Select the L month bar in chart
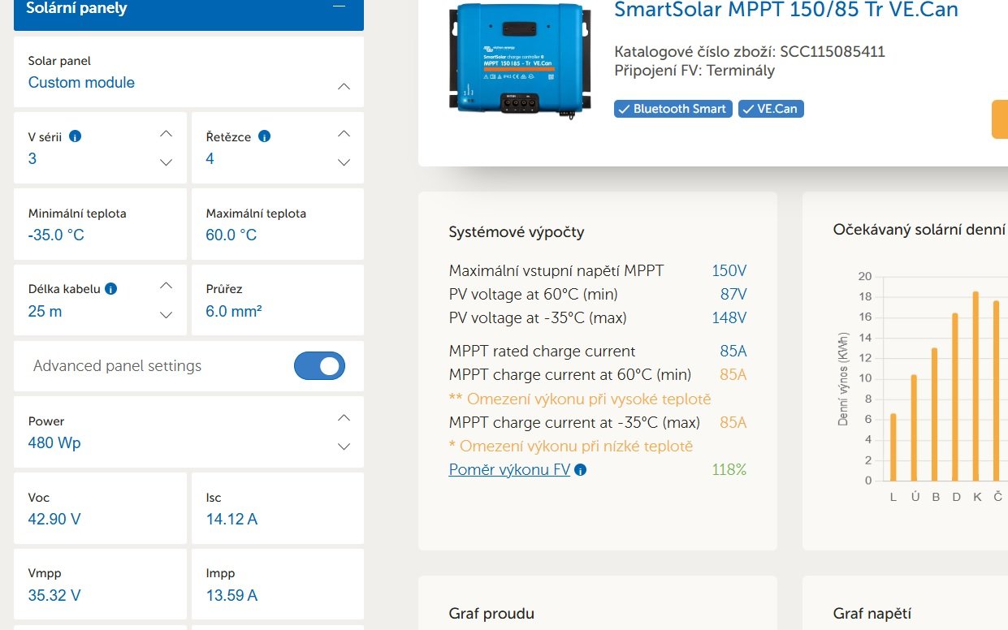 (x=893, y=447)
